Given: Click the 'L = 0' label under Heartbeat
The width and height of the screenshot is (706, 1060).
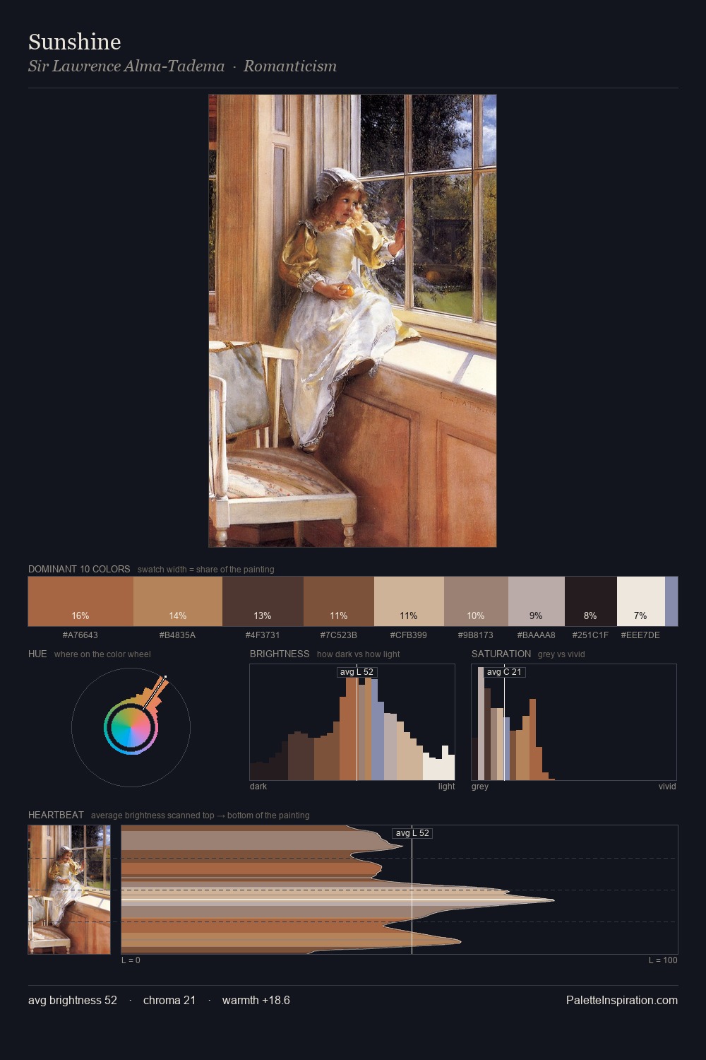Looking at the screenshot, I should [131, 960].
